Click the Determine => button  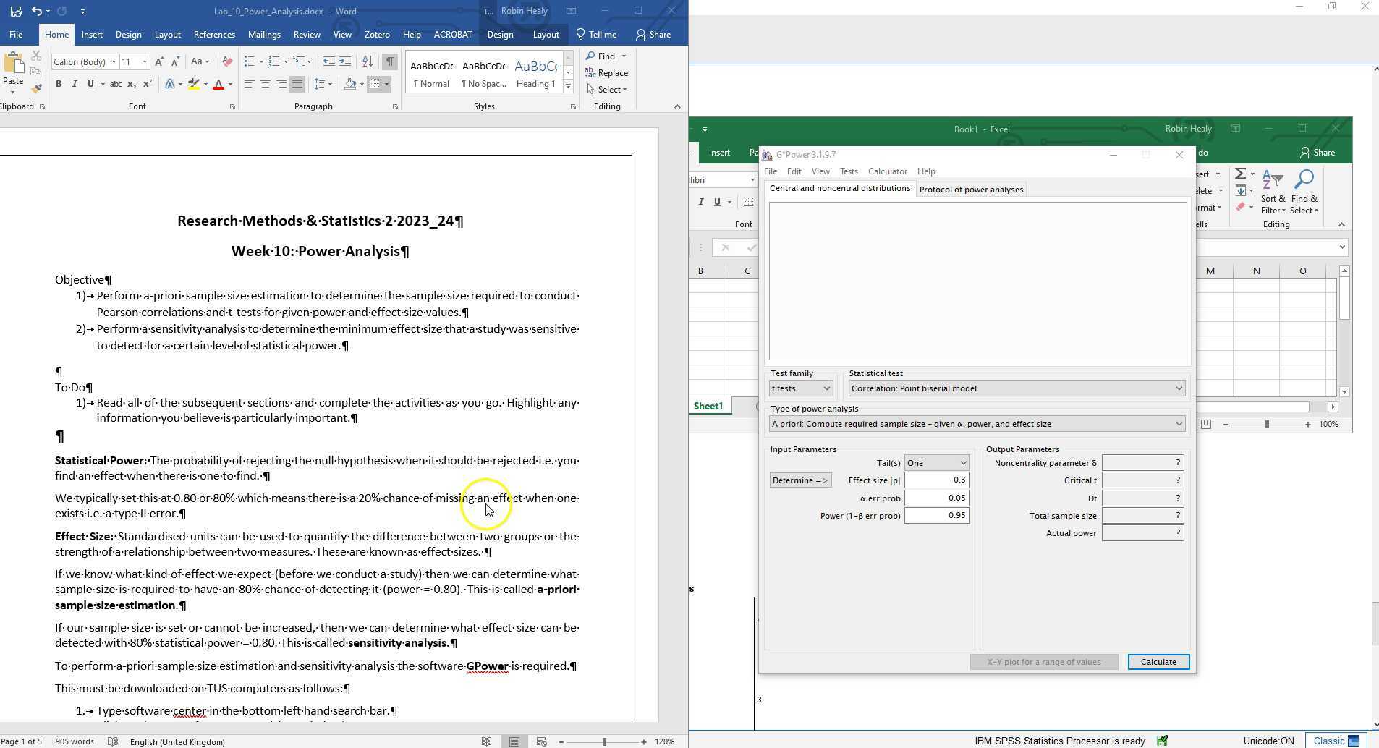pos(799,480)
